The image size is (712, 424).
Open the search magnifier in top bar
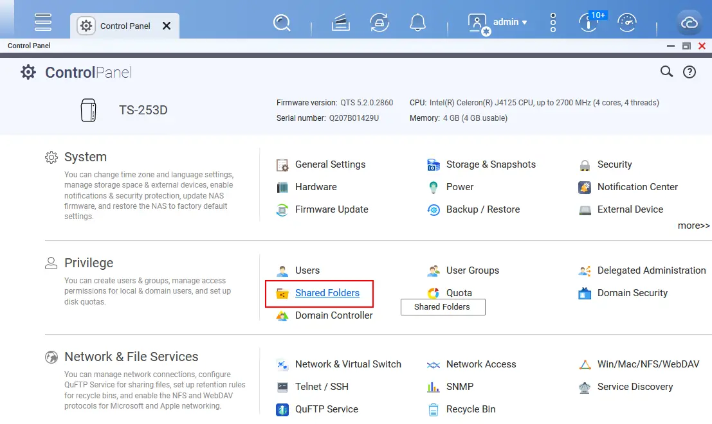tap(282, 22)
